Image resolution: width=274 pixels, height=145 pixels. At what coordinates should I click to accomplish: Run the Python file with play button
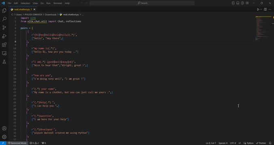(258, 9)
